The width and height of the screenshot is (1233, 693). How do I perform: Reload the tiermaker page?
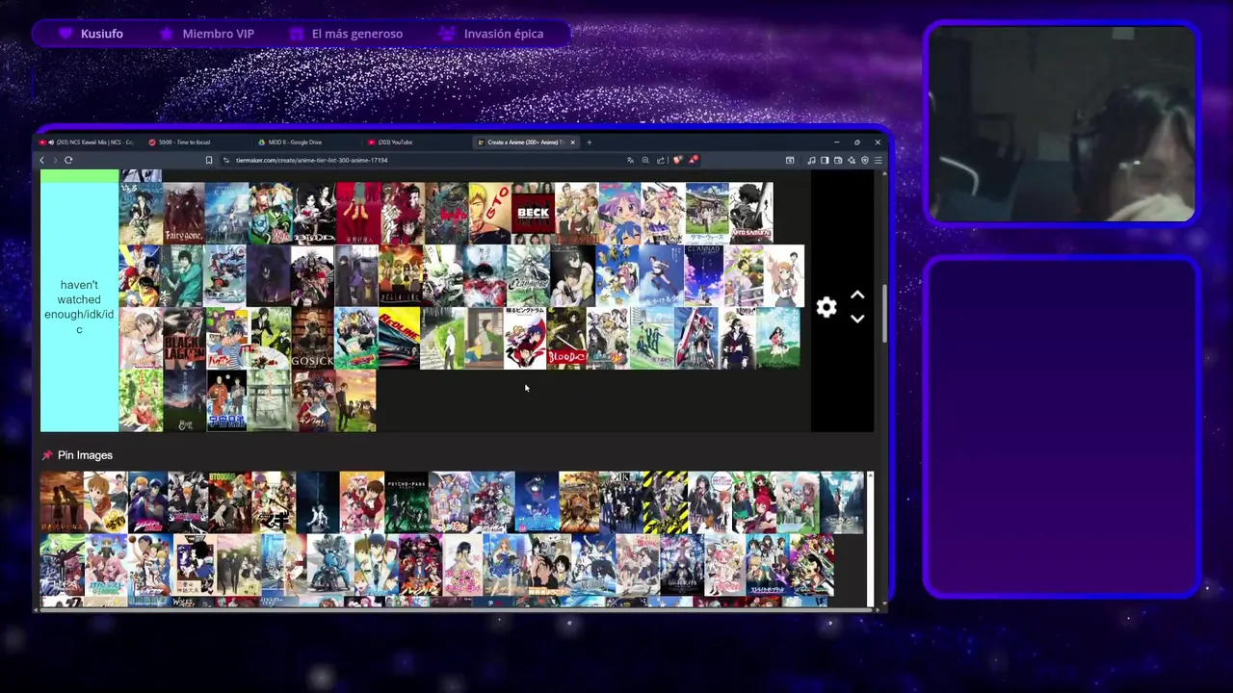tap(68, 160)
